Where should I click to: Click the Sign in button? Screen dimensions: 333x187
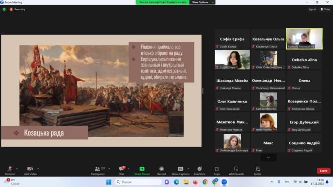click(312, 9)
